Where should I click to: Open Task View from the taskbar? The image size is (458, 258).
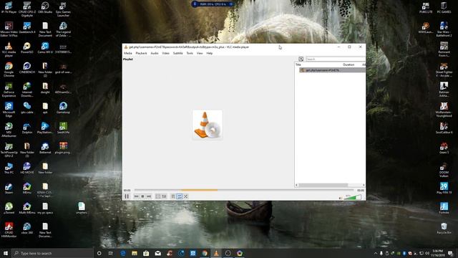click(x=110, y=253)
